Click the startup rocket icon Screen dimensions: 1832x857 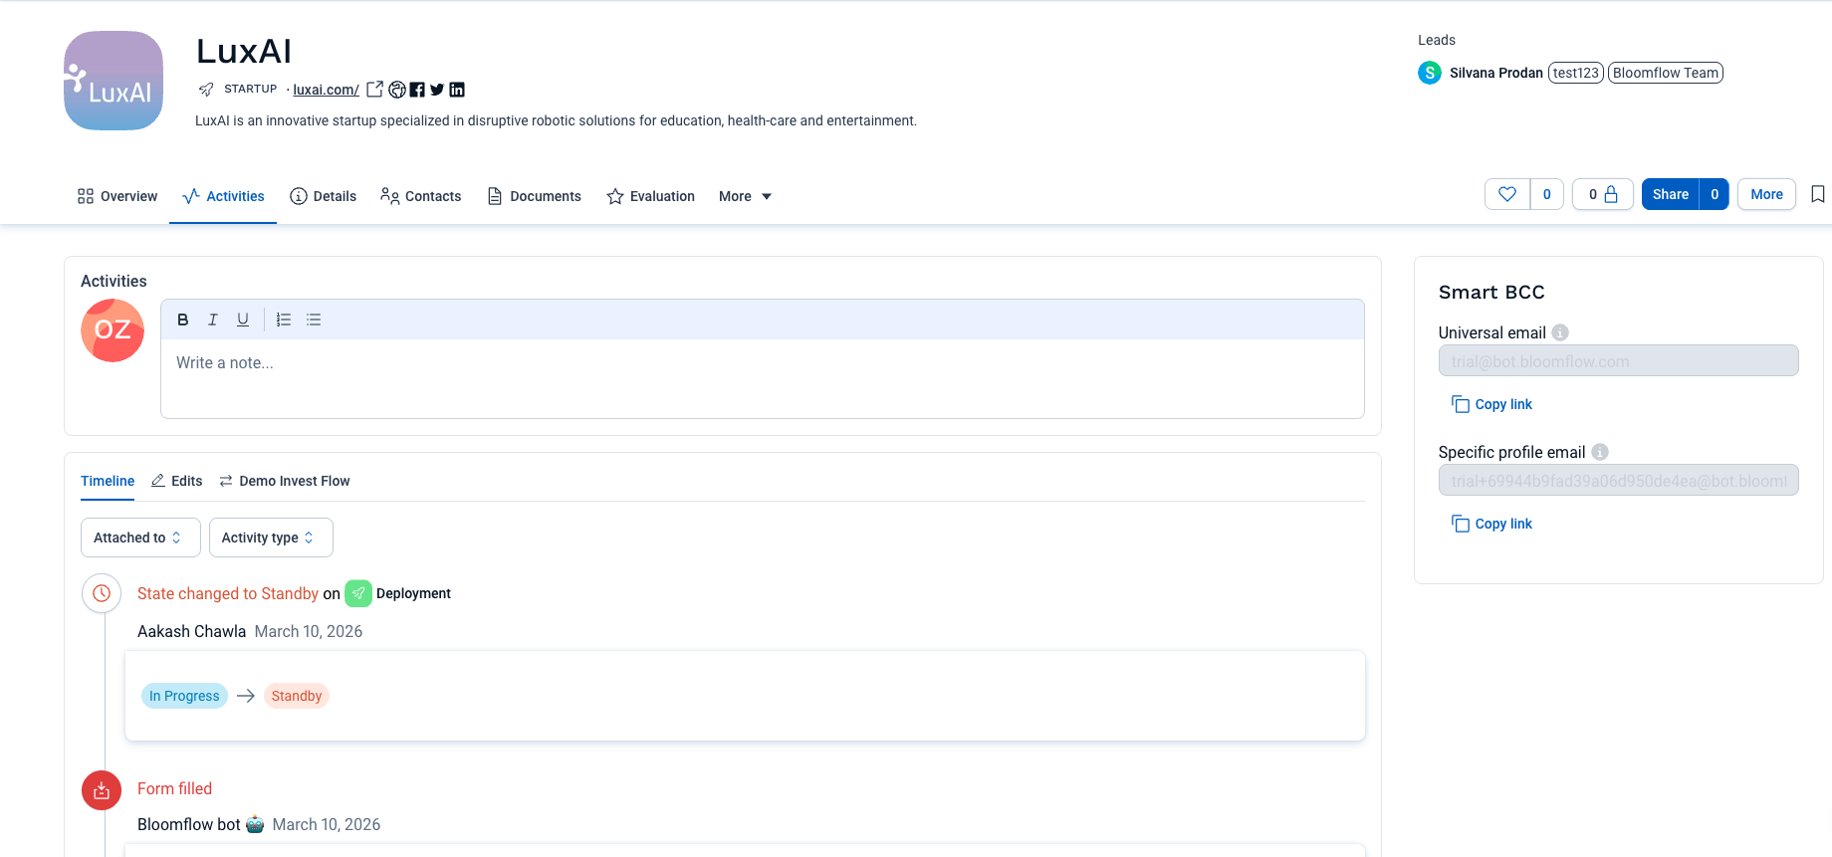(x=206, y=90)
